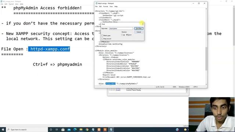Open File Explorer from taskbar

[x=81, y=129]
